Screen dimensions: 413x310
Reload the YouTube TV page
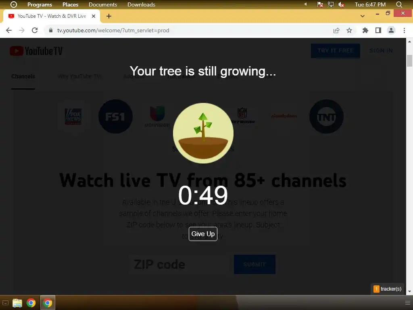35,30
